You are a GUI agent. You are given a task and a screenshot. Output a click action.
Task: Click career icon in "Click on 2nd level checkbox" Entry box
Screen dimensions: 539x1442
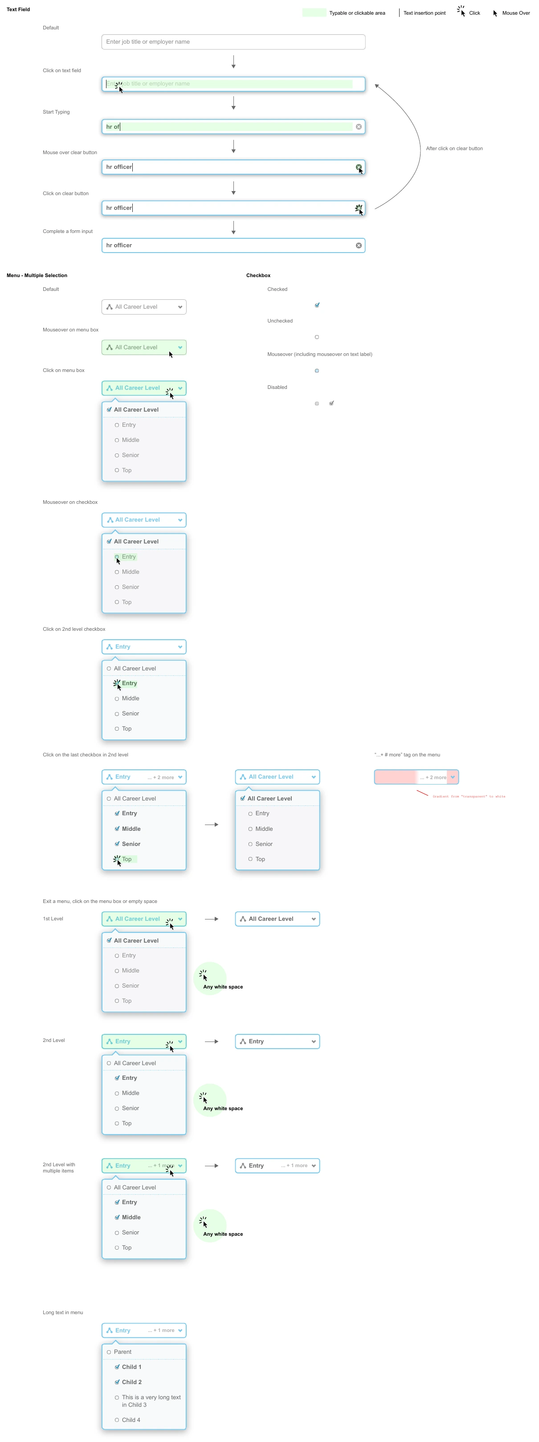(110, 646)
